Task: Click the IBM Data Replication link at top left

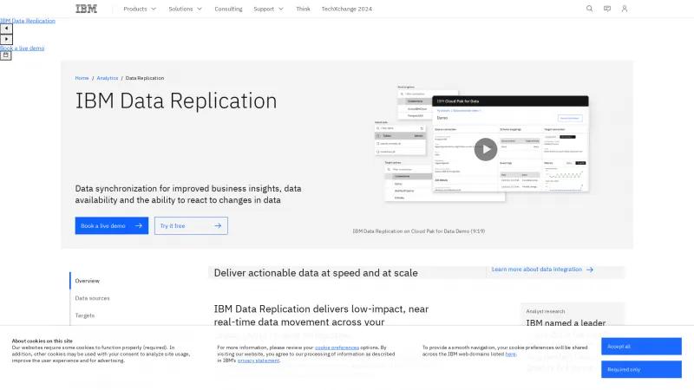Action: tap(28, 21)
